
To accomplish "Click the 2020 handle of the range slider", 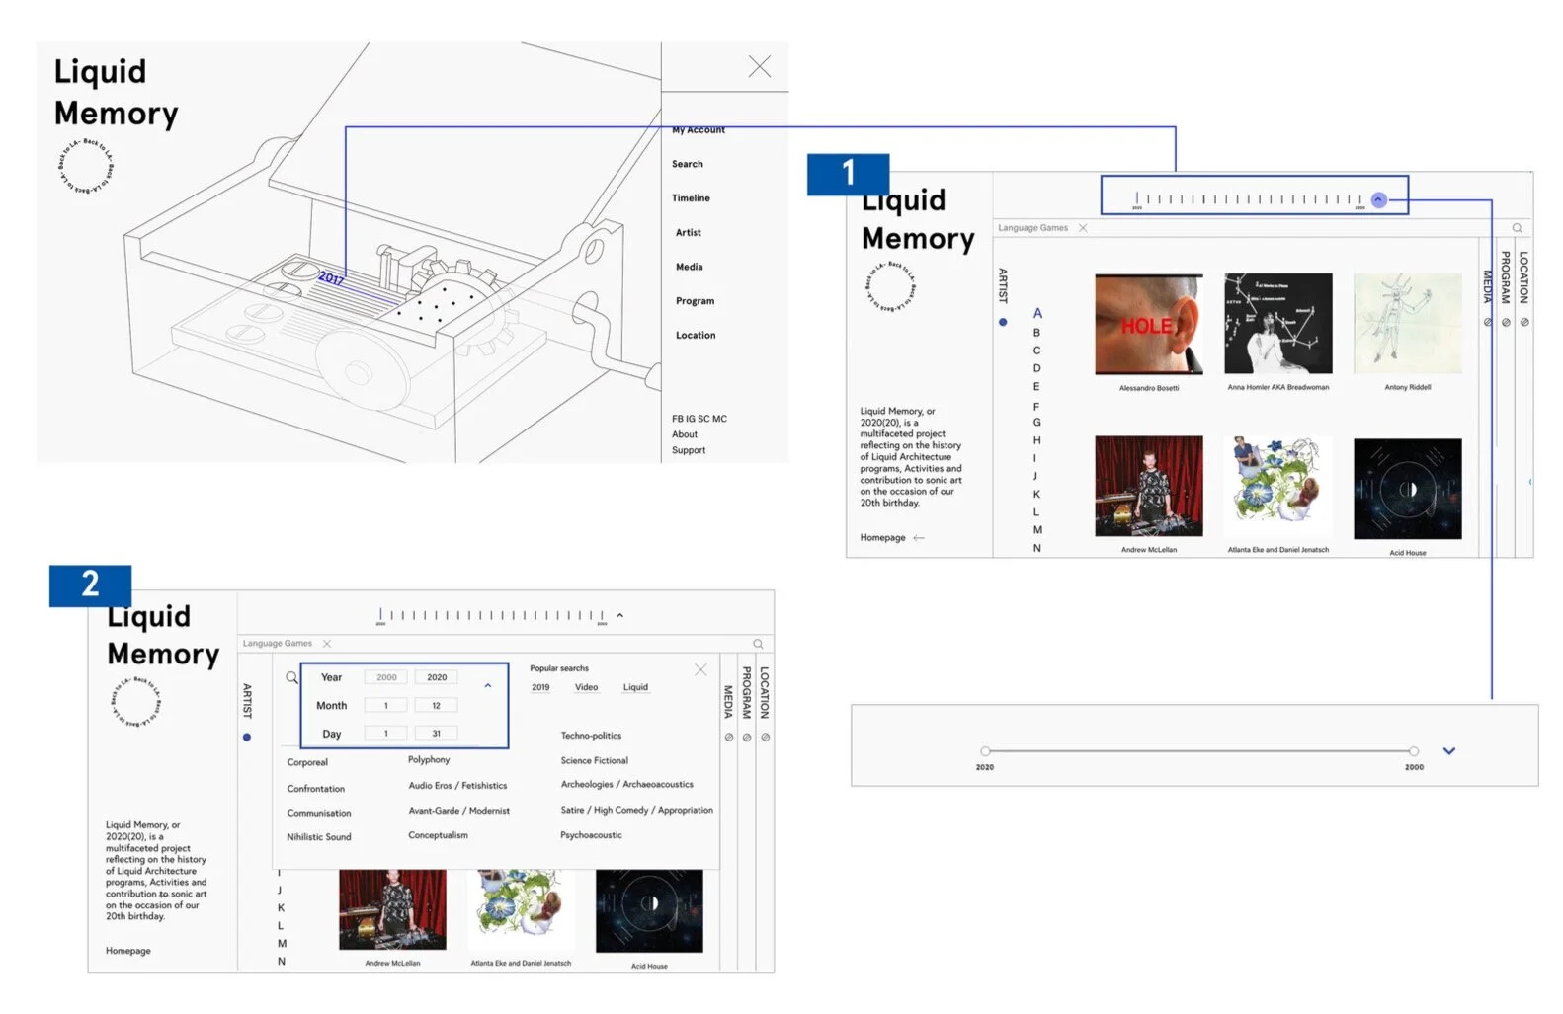I will coord(985,752).
